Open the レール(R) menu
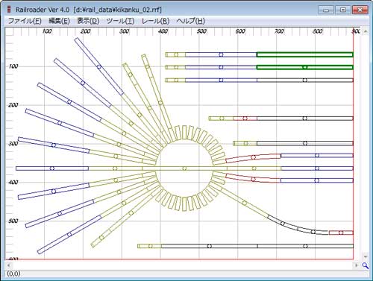373x281 pixels. pyautogui.click(x=155, y=21)
